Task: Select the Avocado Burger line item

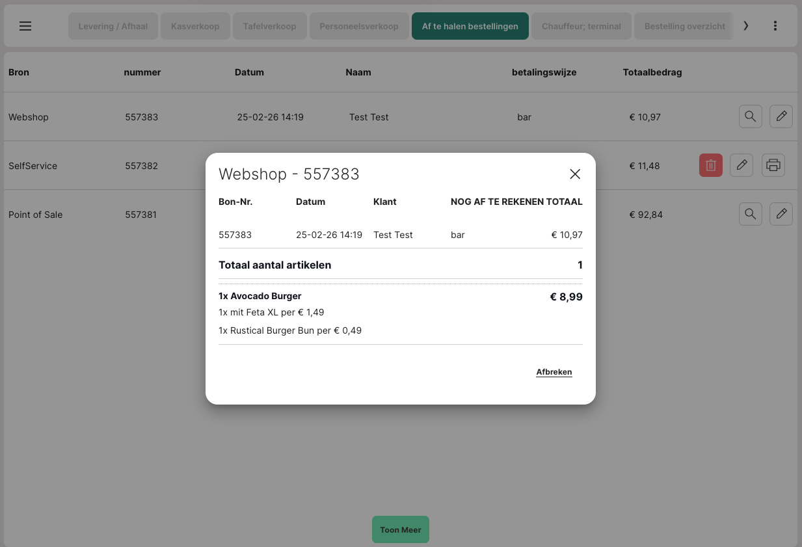Action: pos(260,296)
